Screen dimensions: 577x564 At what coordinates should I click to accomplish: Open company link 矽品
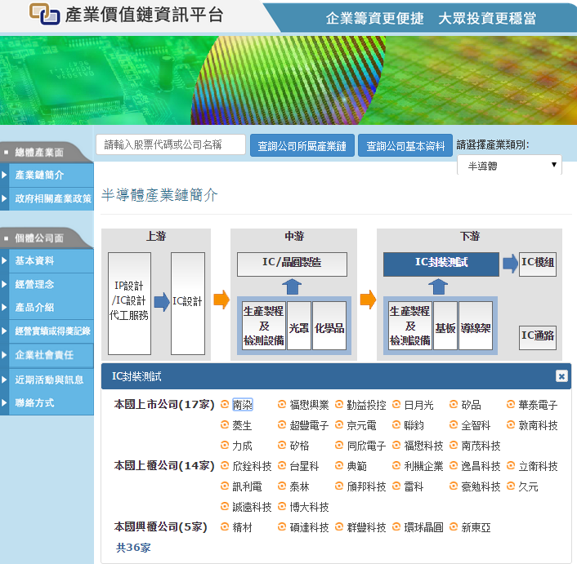tap(471, 405)
